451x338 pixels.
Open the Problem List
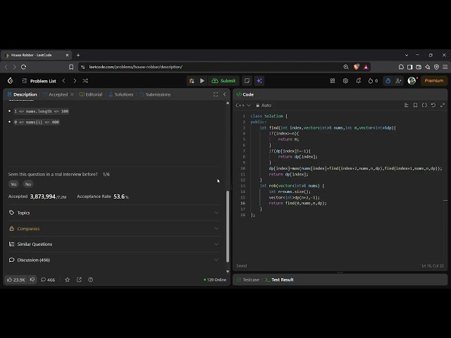[39, 81]
